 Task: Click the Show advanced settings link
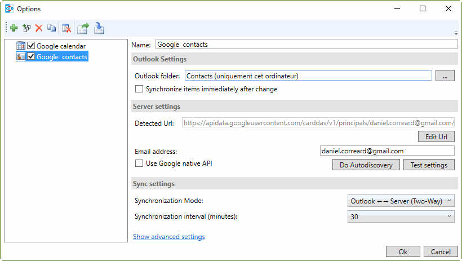pyautogui.click(x=168, y=237)
